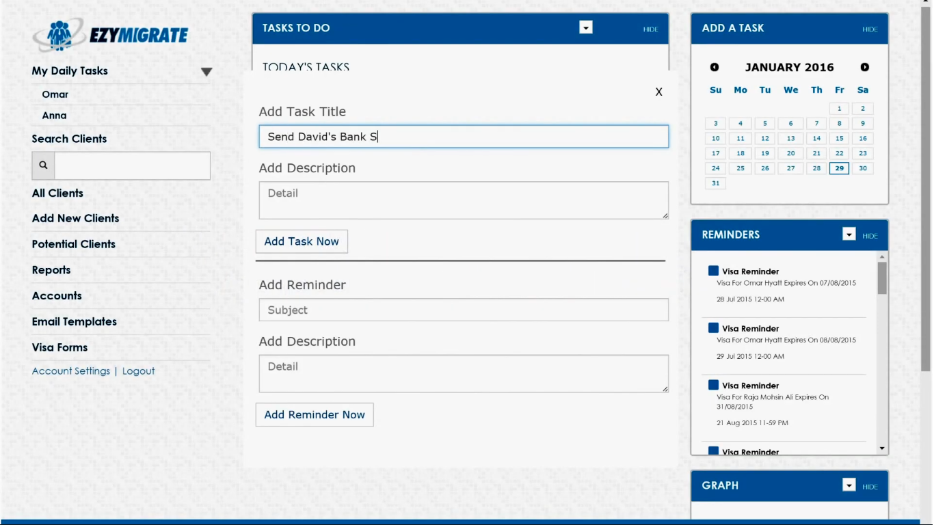Click the search magnifier icon
934x525 pixels.
click(43, 165)
